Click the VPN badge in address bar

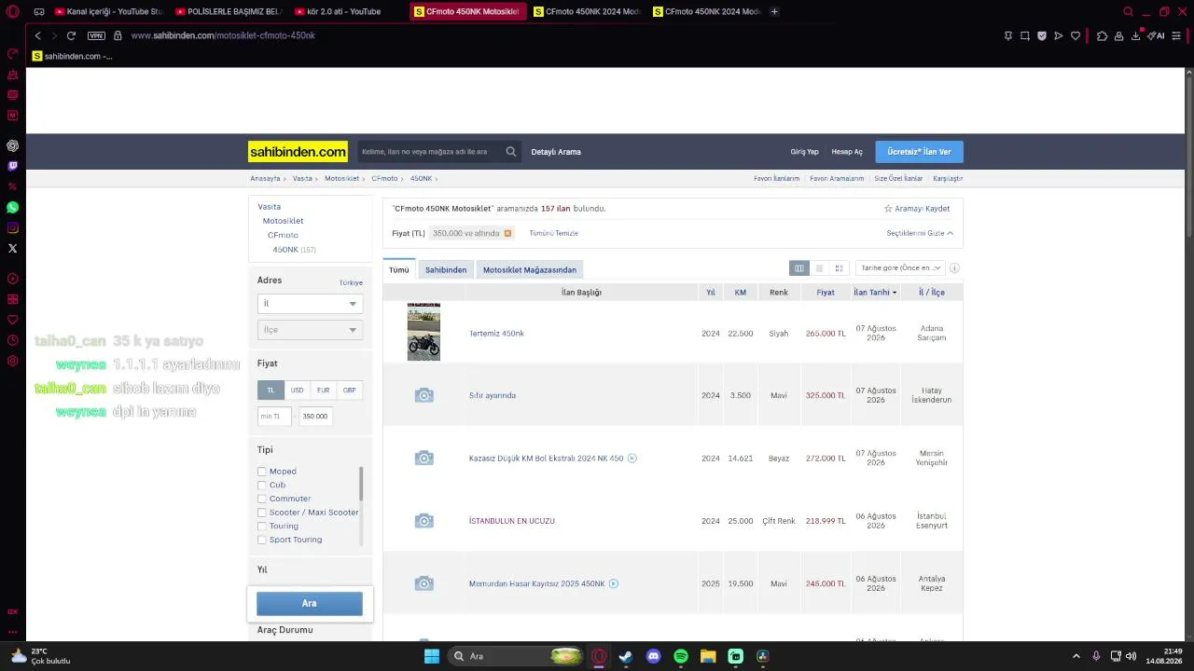(x=96, y=35)
